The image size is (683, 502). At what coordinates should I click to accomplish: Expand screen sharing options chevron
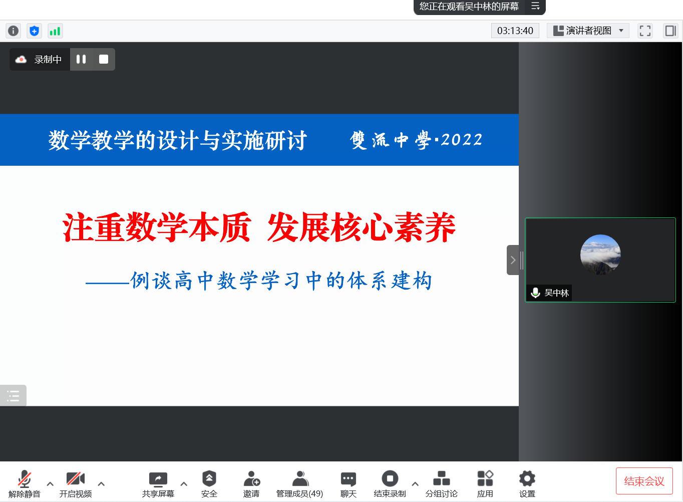pyautogui.click(x=184, y=483)
